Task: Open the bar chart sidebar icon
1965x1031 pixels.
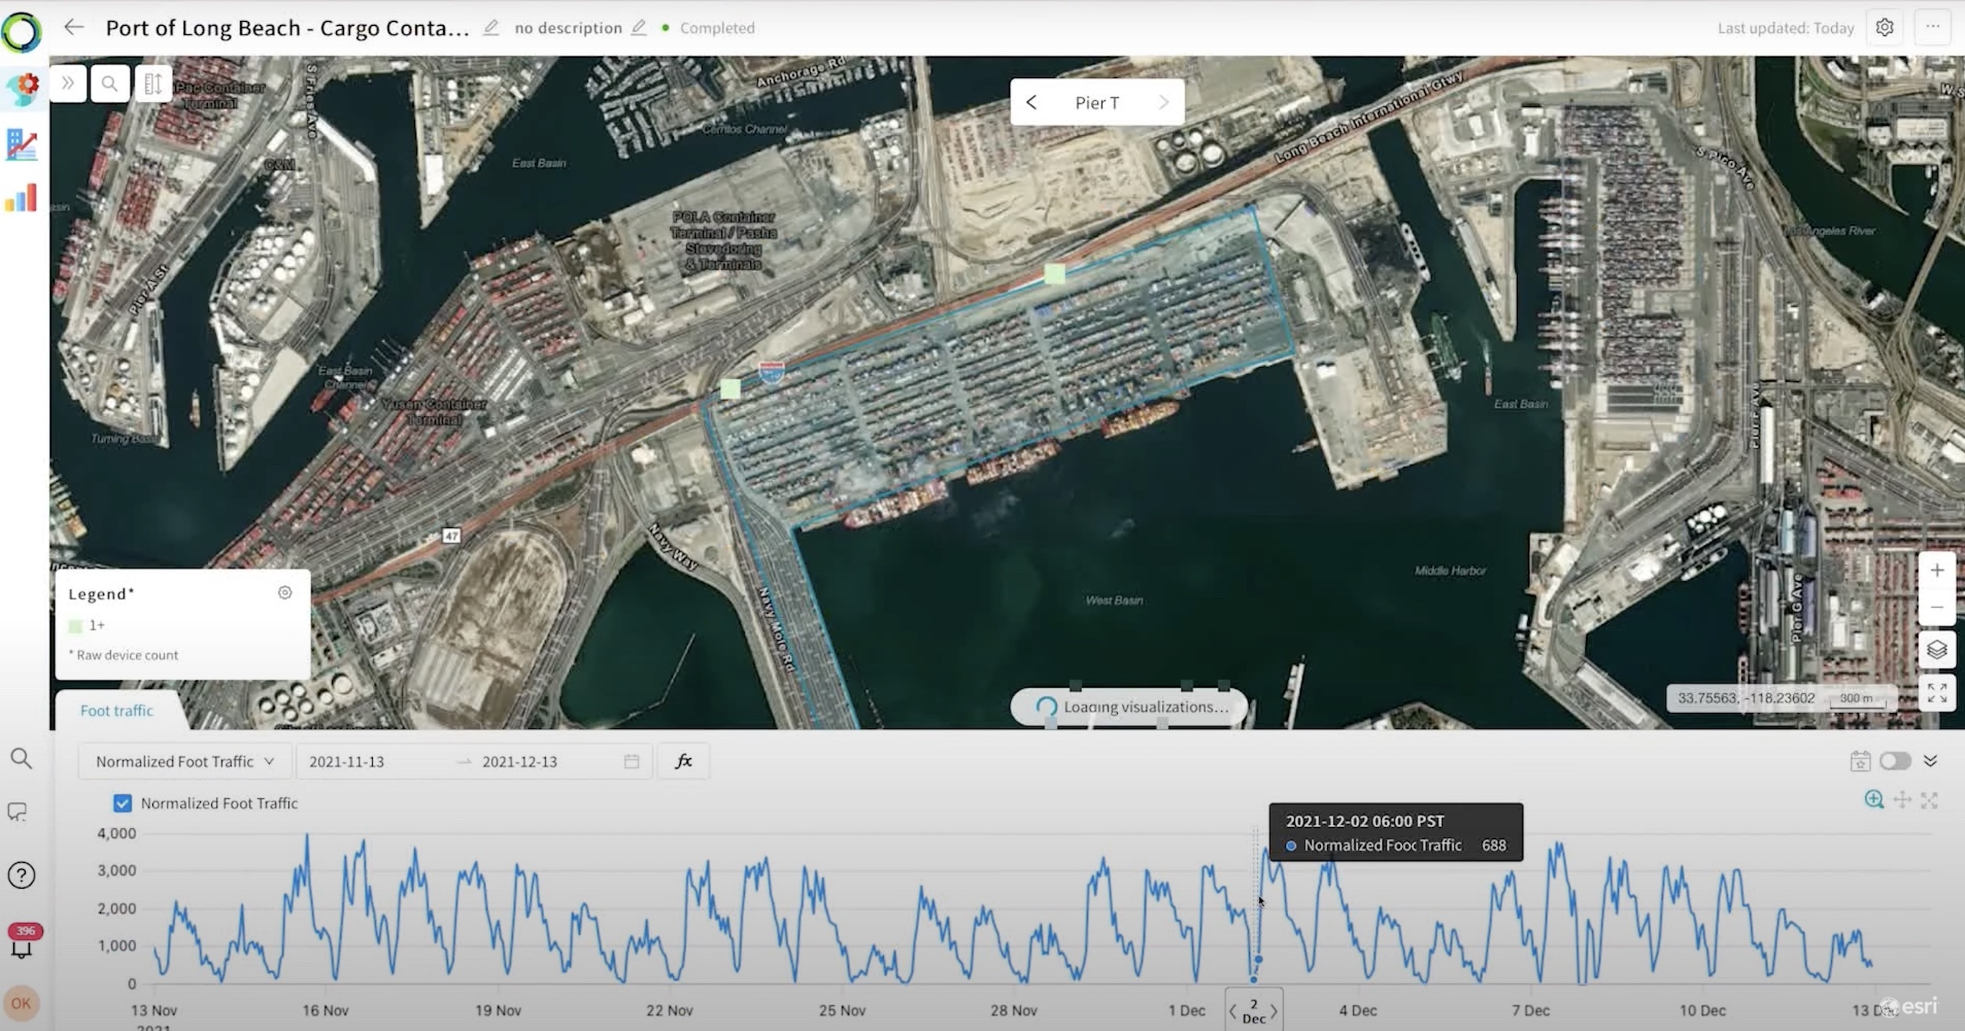Action: click(21, 198)
